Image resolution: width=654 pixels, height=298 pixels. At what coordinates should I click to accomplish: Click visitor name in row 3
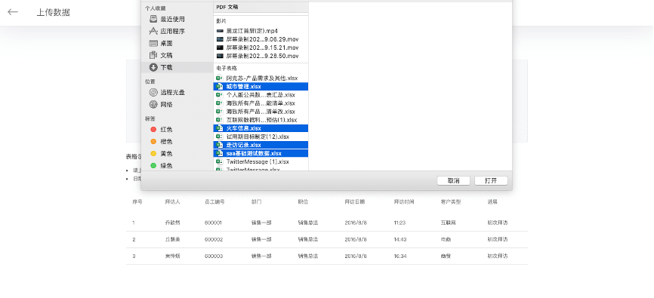click(x=173, y=256)
